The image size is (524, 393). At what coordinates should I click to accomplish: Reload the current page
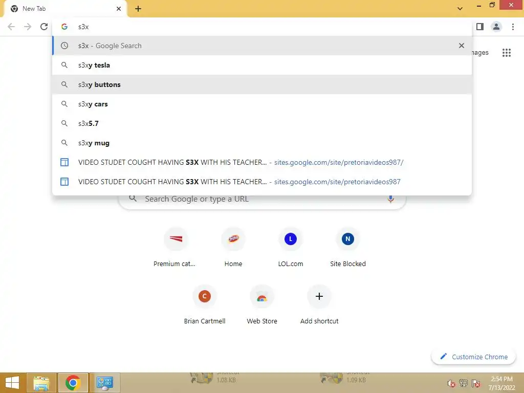(44, 27)
